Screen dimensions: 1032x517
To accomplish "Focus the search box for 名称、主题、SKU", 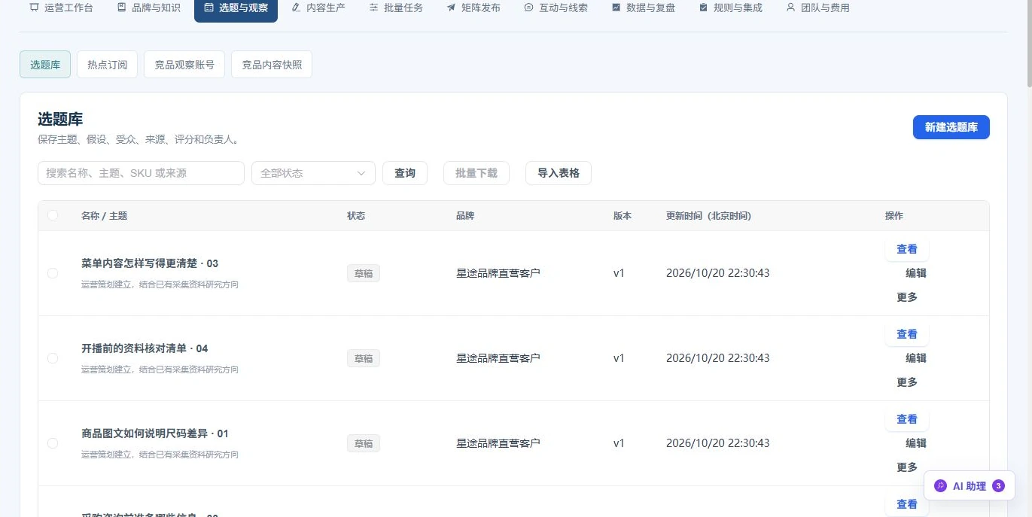I will 141,173.
